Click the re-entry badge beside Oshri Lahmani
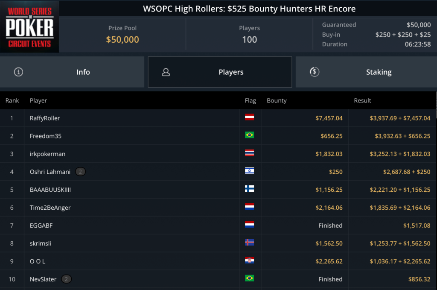Viewport: 437px width, 290px height. 81,172
